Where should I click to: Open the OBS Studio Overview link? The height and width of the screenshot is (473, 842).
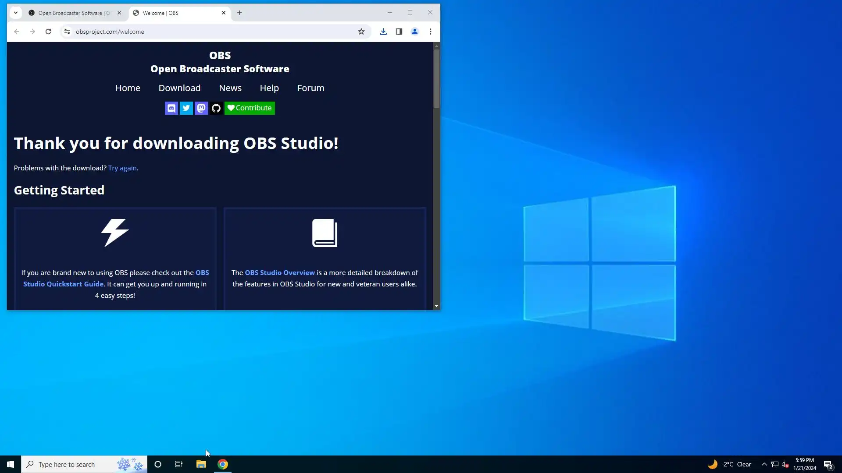[280, 272]
